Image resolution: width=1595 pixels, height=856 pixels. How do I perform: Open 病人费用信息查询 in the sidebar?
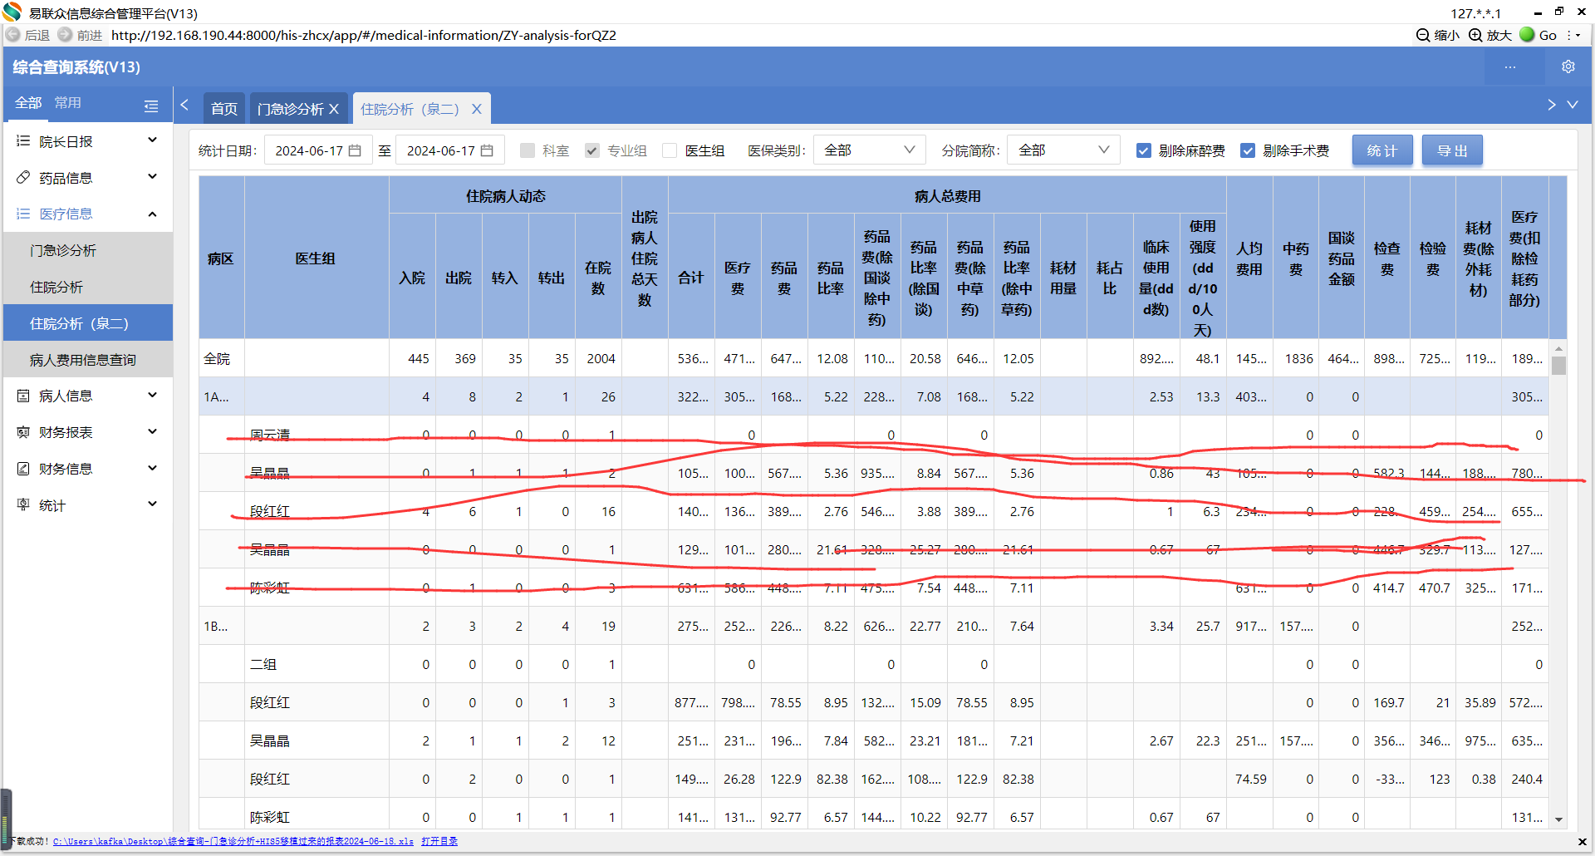tap(88, 360)
